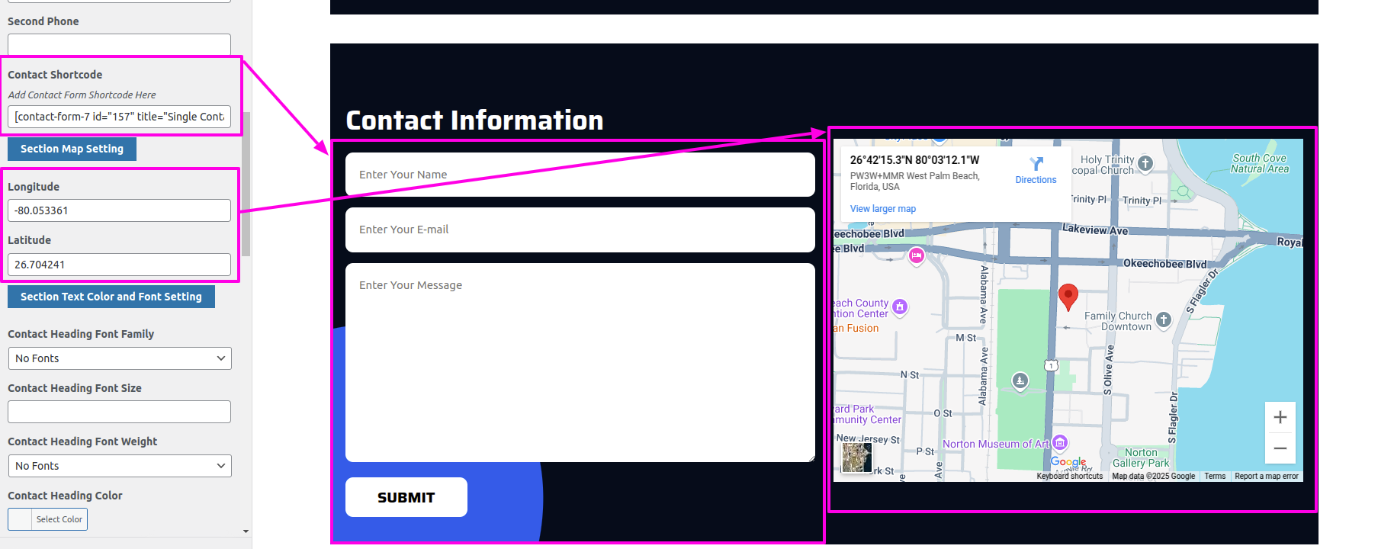Image resolution: width=1394 pixels, height=549 pixels.
Task: Click Report a map error link
Action: click(x=1267, y=476)
